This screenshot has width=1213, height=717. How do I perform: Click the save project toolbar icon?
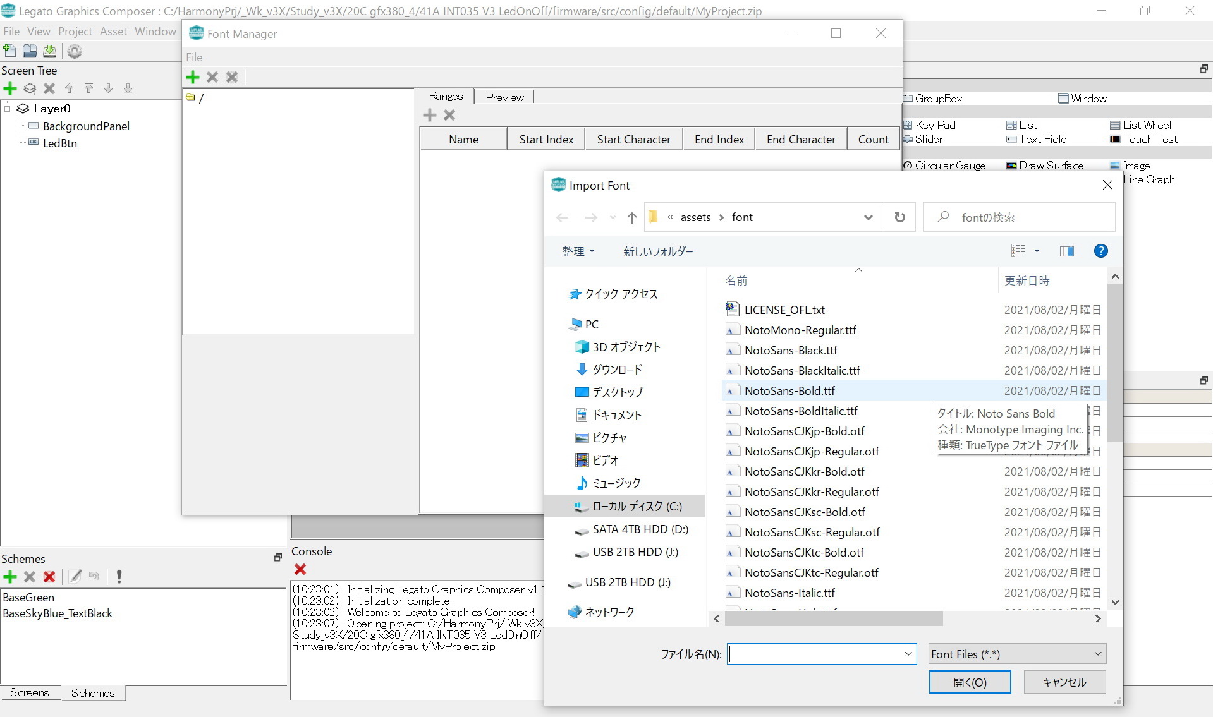point(49,51)
